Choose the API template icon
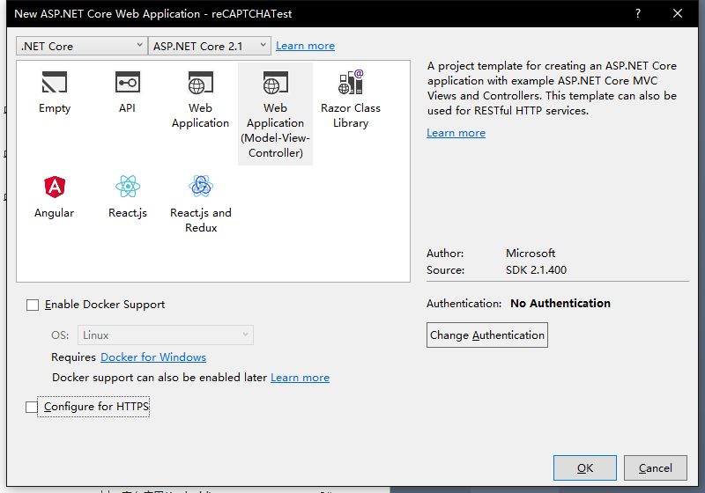 pos(128,84)
